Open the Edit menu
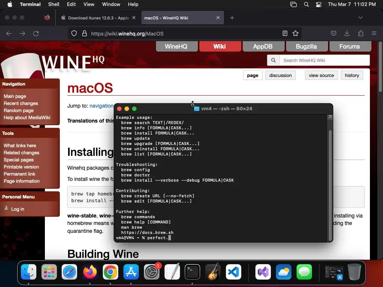 pos(71,4)
